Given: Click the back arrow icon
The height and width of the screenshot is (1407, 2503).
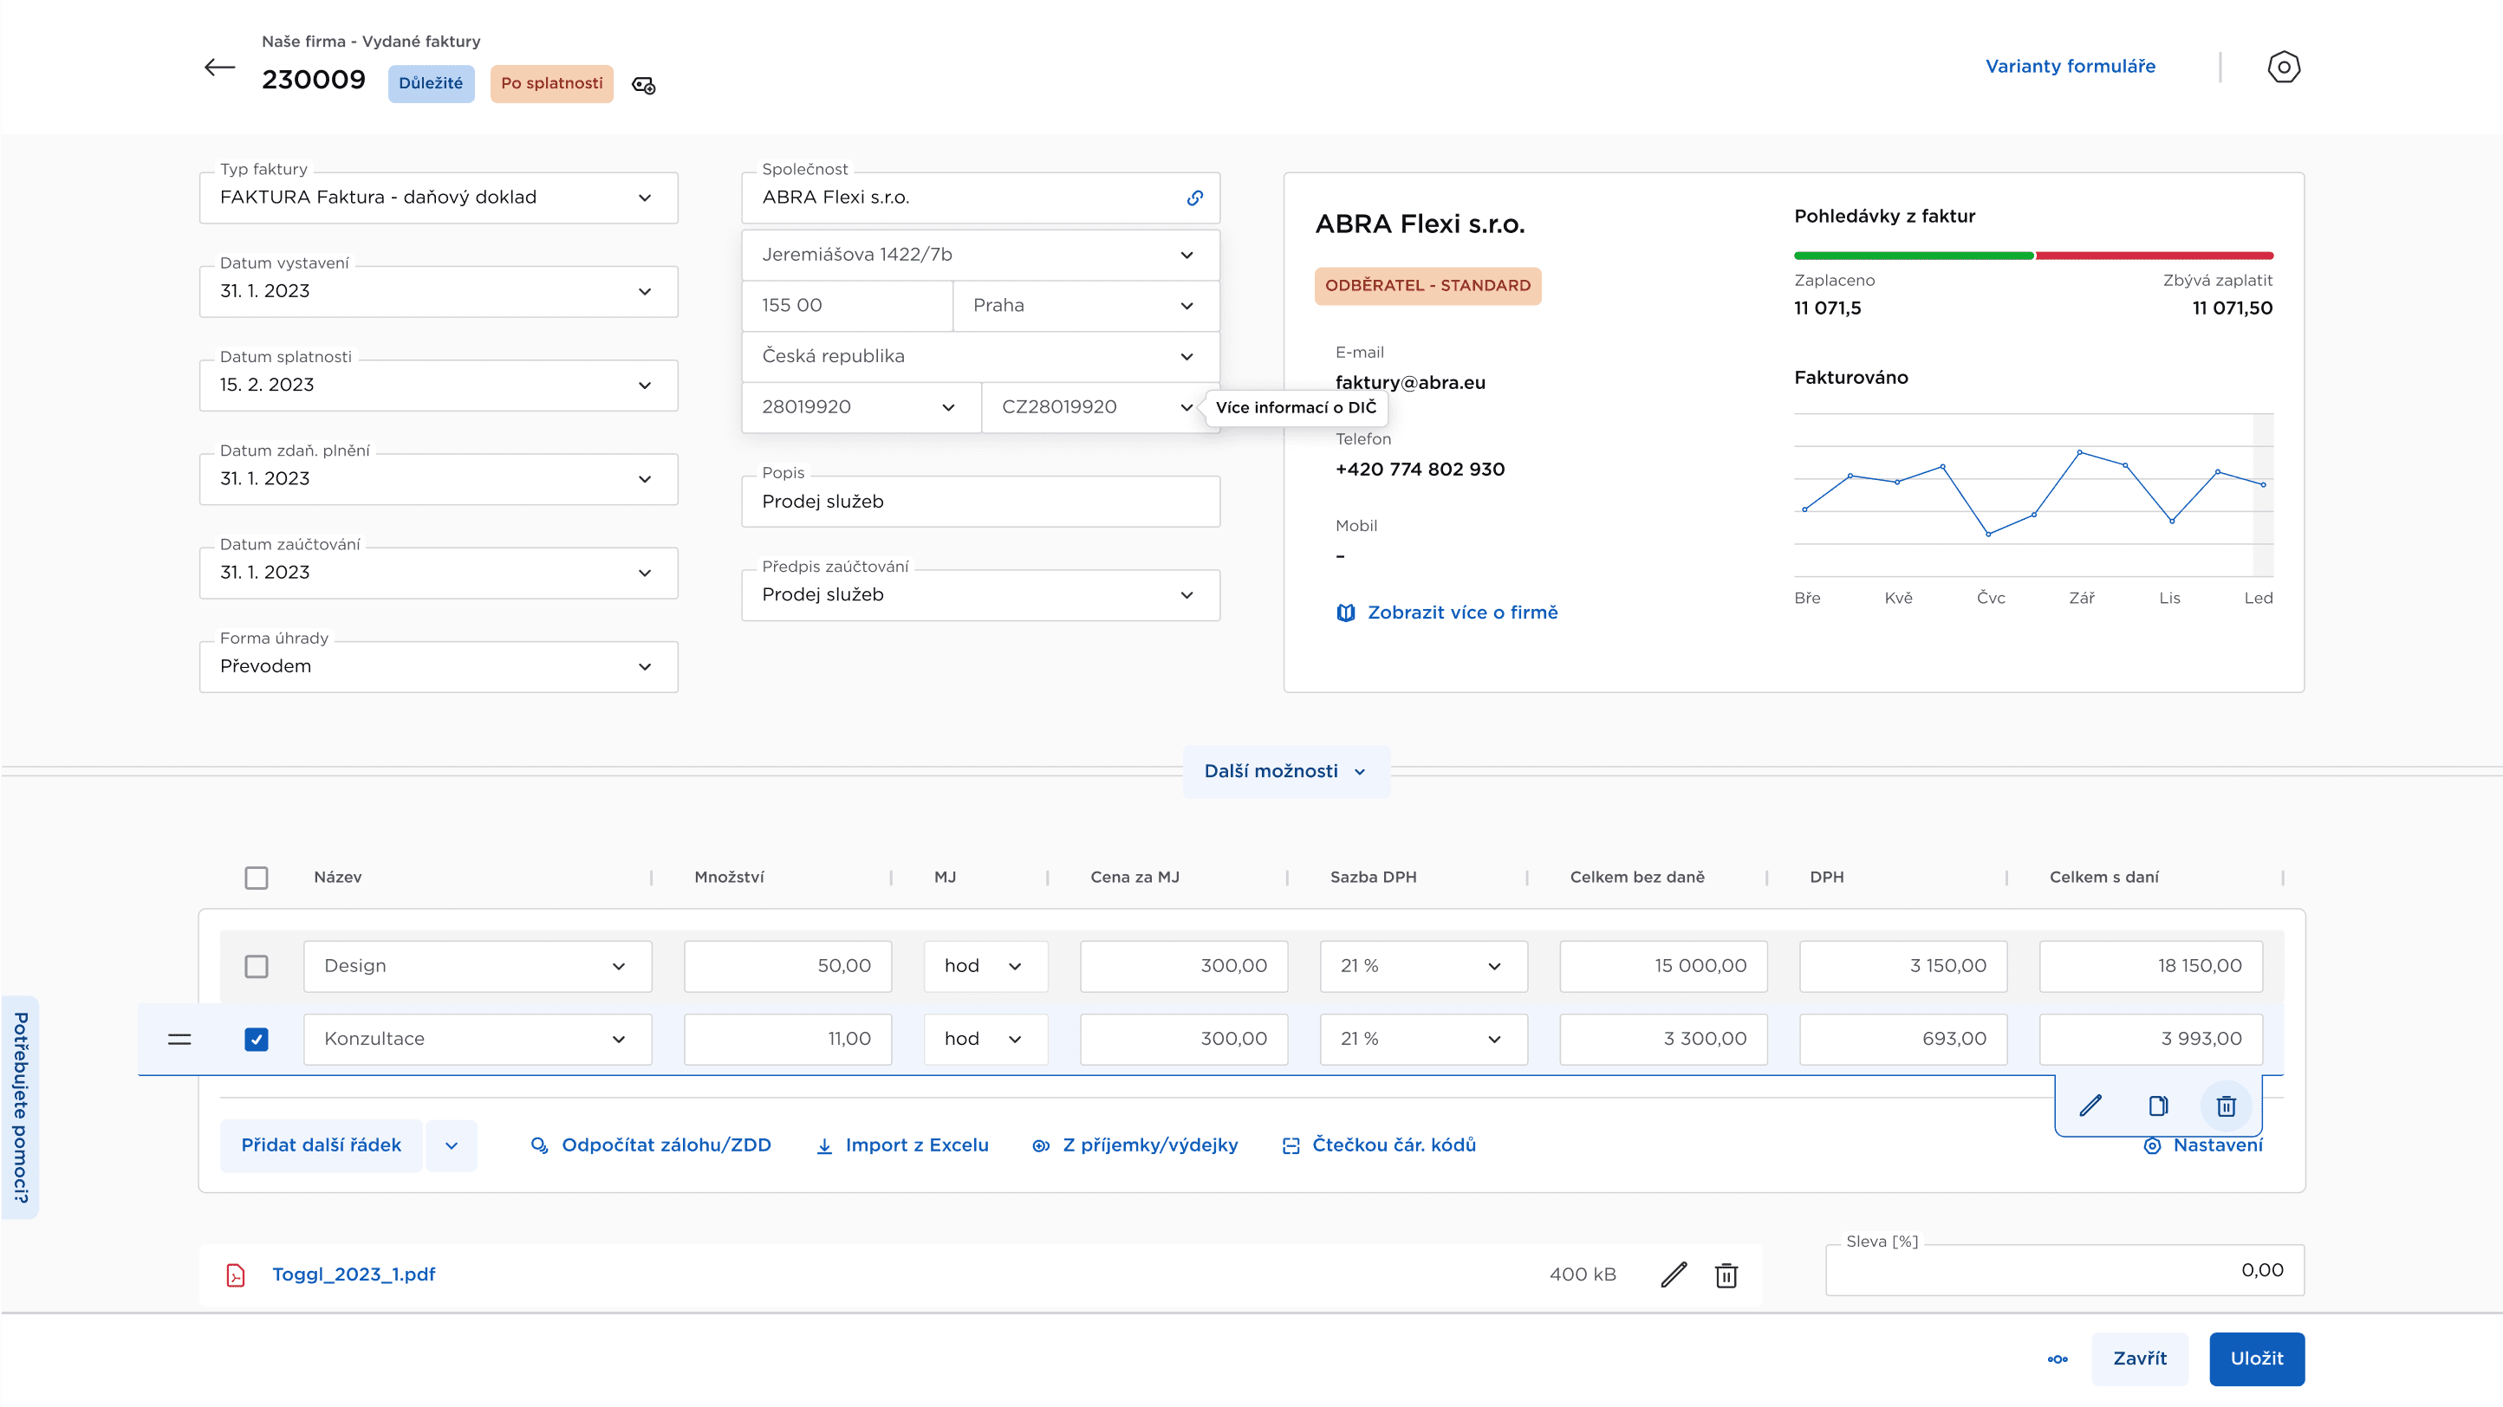Looking at the screenshot, I should 219,67.
